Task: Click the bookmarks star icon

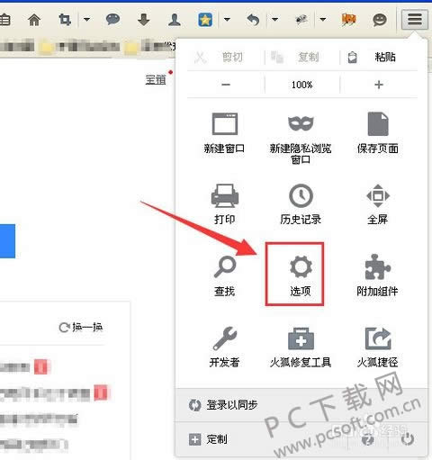Action: point(205,20)
